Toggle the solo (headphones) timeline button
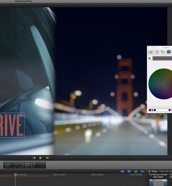172x186 pixels. 136,172
